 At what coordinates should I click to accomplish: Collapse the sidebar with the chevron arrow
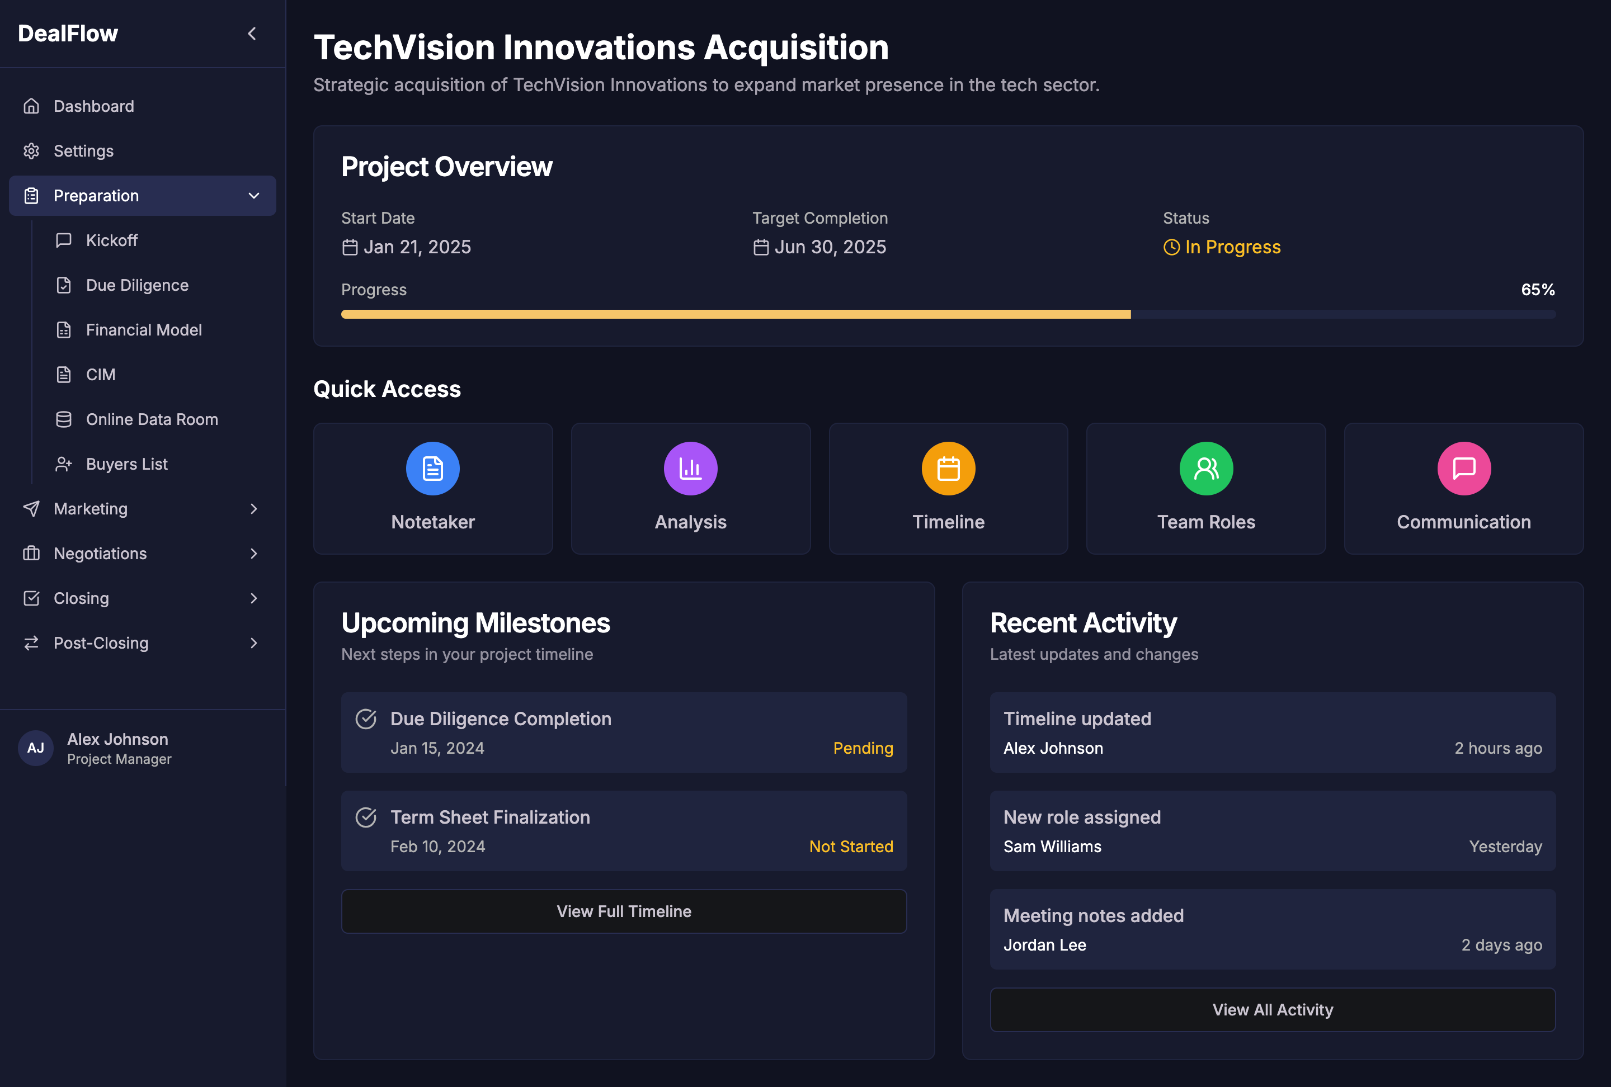(x=252, y=33)
